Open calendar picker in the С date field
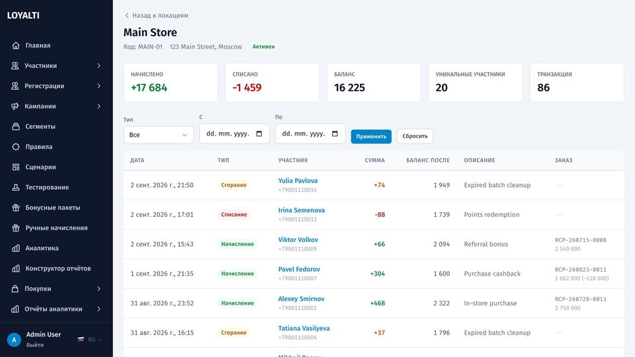Screen dimensions: 635x357 click(x=259, y=134)
